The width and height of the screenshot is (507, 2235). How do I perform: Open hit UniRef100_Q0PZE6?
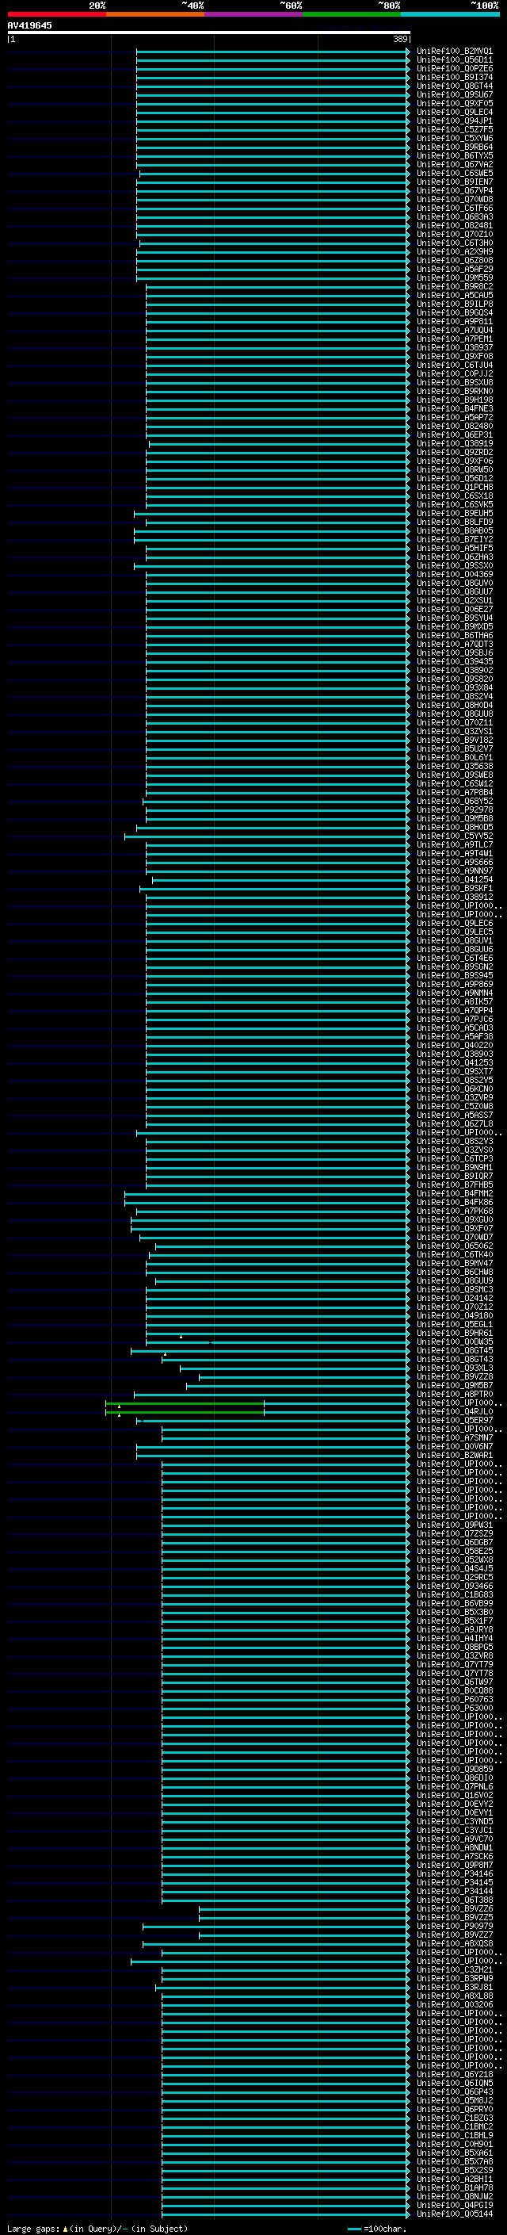[x=455, y=68]
